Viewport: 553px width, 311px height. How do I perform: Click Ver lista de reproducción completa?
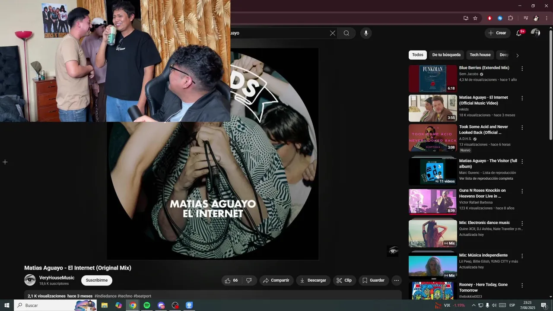click(486, 178)
